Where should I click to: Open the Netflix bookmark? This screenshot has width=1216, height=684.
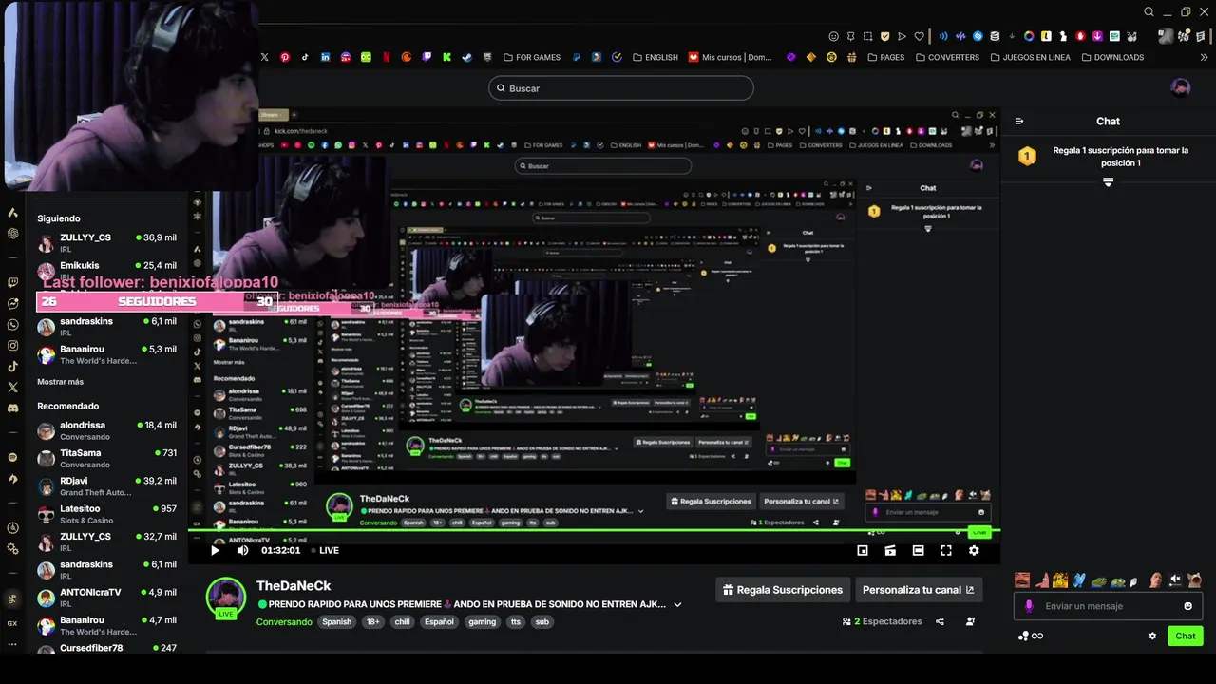click(x=386, y=57)
